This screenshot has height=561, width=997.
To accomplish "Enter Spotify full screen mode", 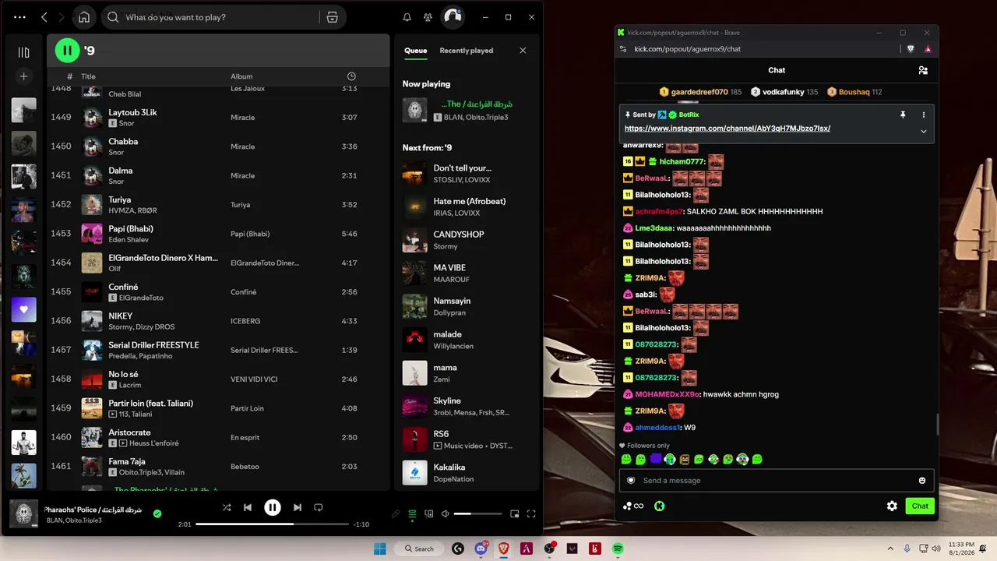I will click(531, 513).
